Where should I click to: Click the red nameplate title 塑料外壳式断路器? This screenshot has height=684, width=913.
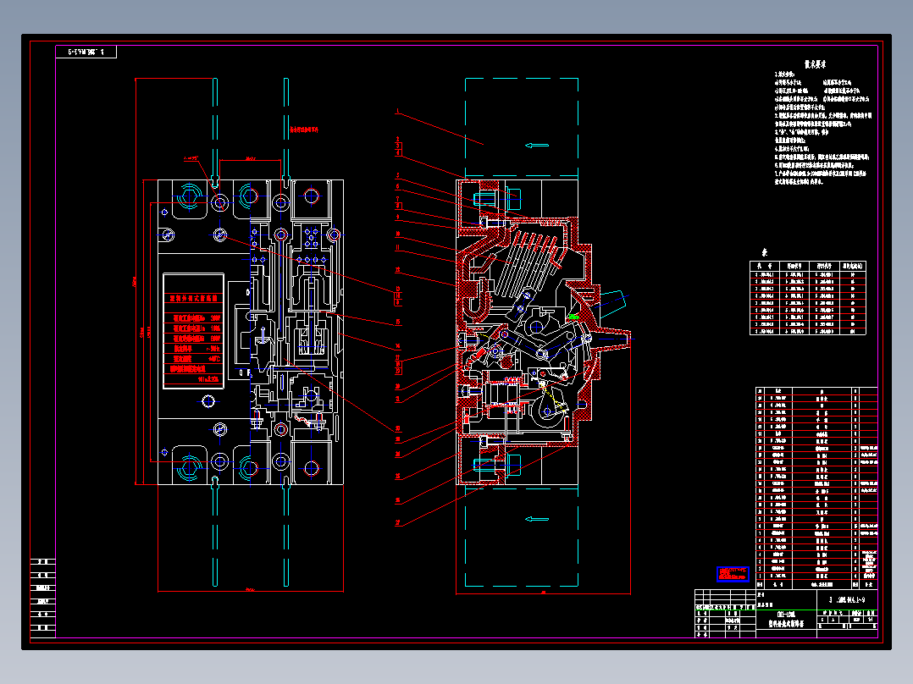193,298
